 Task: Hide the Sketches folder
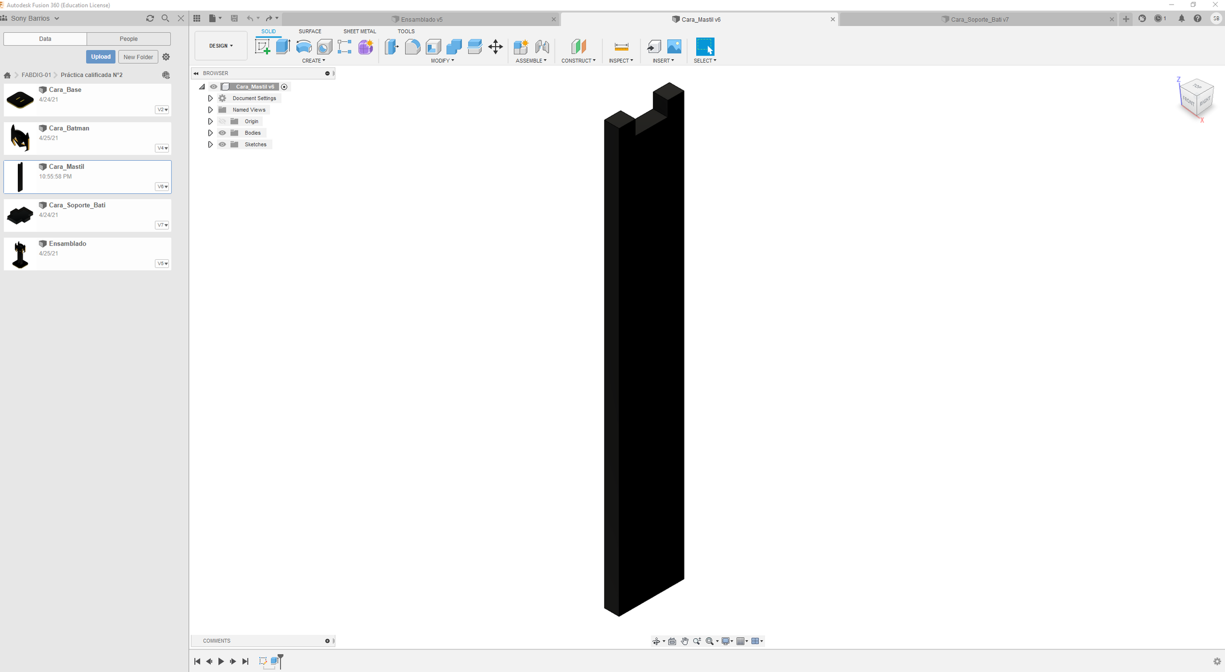pyautogui.click(x=223, y=144)
